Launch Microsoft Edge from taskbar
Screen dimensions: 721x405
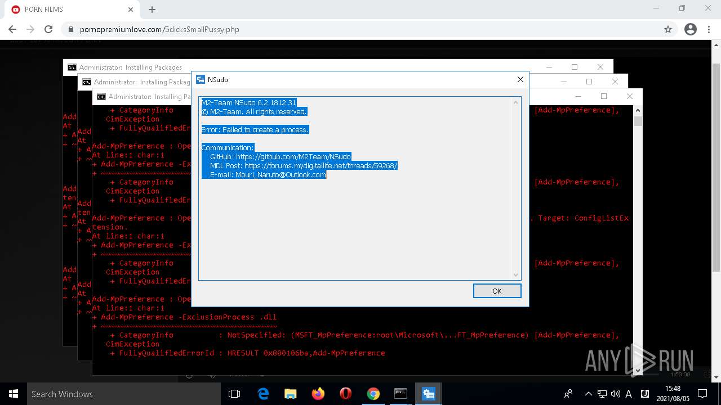pyautogui.click(x=263, y=394)
